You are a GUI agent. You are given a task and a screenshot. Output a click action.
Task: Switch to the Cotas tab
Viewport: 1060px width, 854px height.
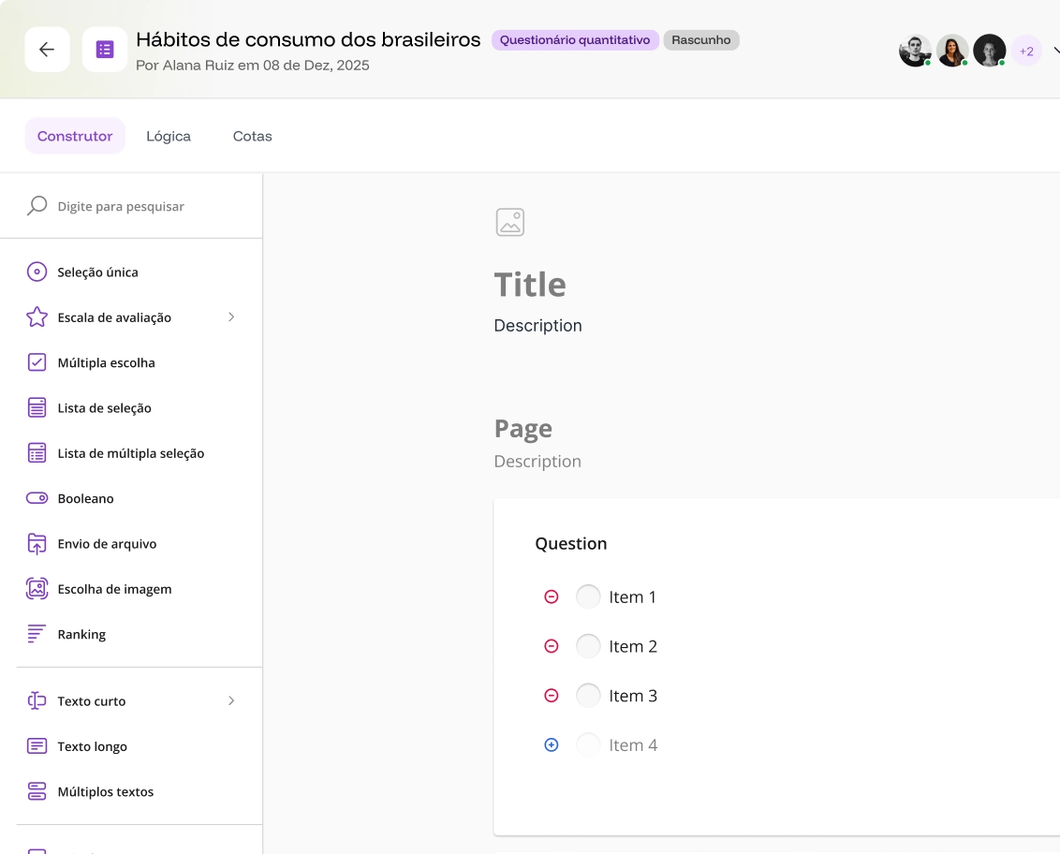point(252,136)
